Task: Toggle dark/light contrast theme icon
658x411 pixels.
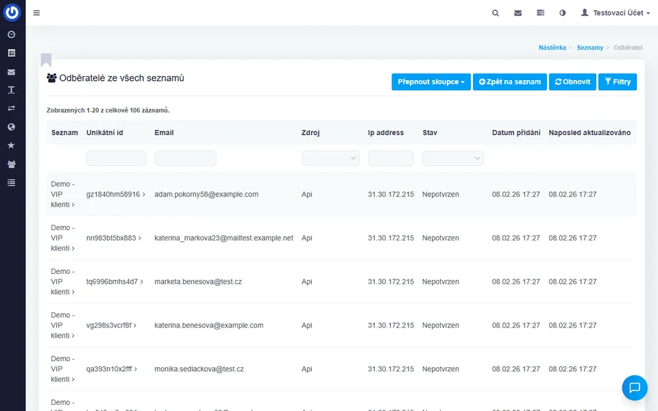Action: [563, 13]
